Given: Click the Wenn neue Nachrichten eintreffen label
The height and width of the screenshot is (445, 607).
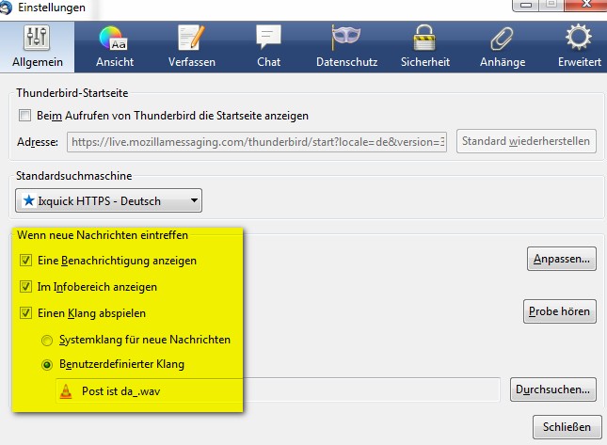Looking at the screenshot, I should point(103,235).
